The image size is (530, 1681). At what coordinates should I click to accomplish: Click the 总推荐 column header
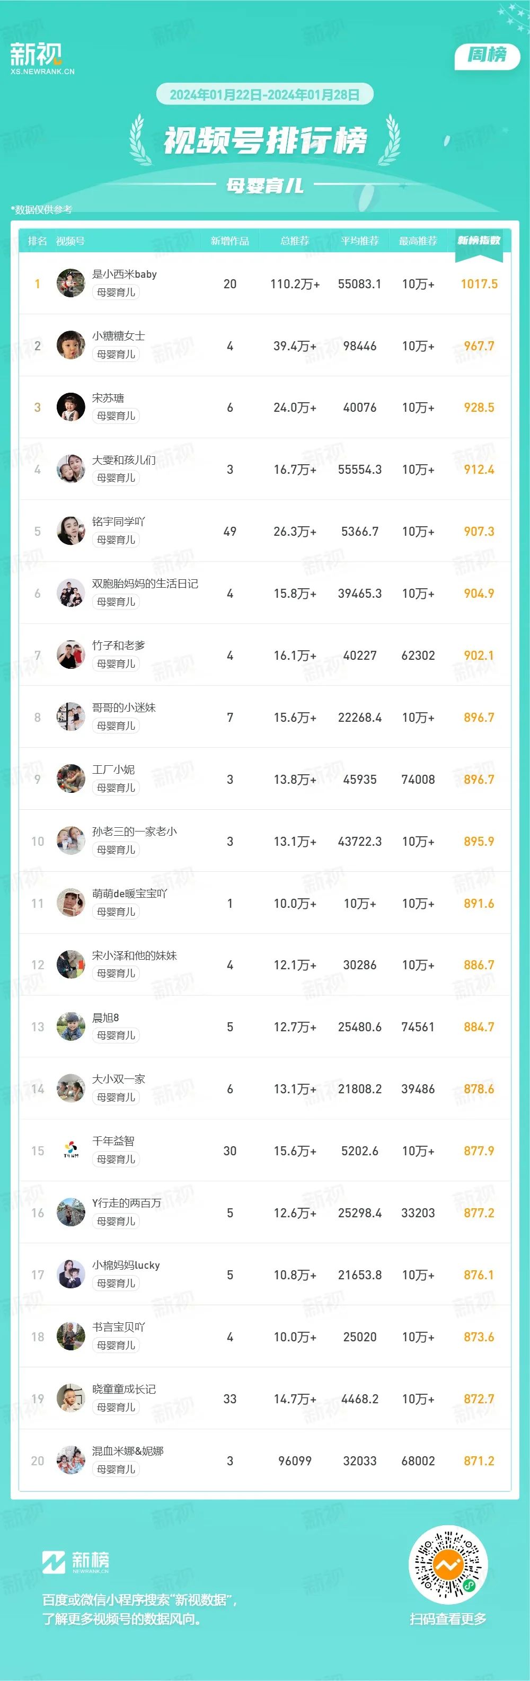(295, 242)
